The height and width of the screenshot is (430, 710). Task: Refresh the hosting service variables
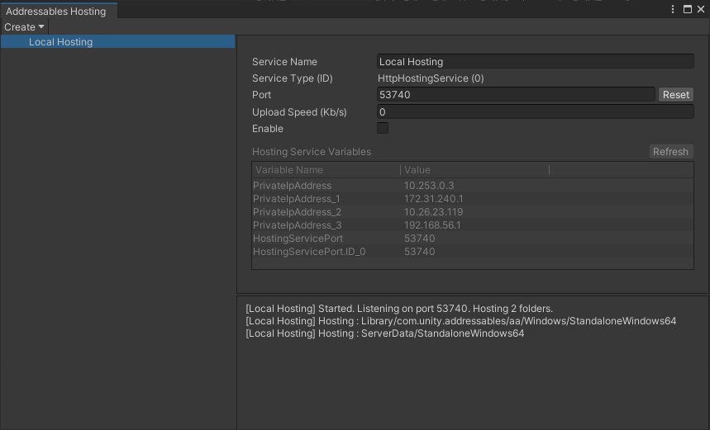tap(670, 152)
